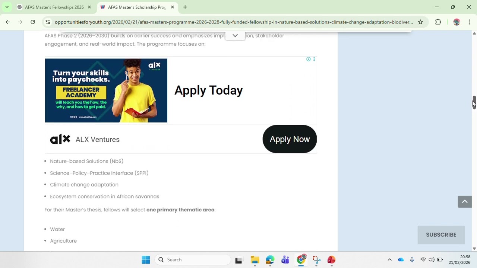
Task: Click the 'one primary thematic area' bold text
Action: click(180, 210)
